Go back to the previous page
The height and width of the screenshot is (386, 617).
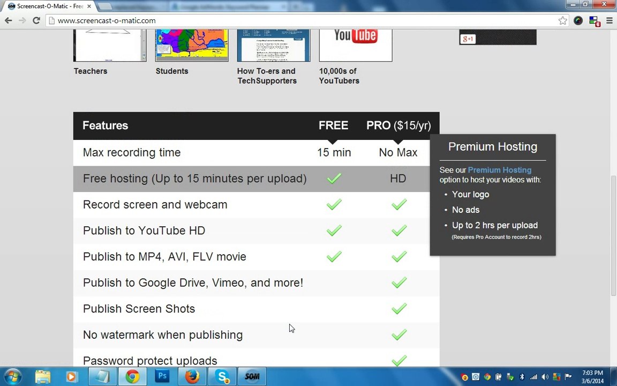[x=8, y=20]
